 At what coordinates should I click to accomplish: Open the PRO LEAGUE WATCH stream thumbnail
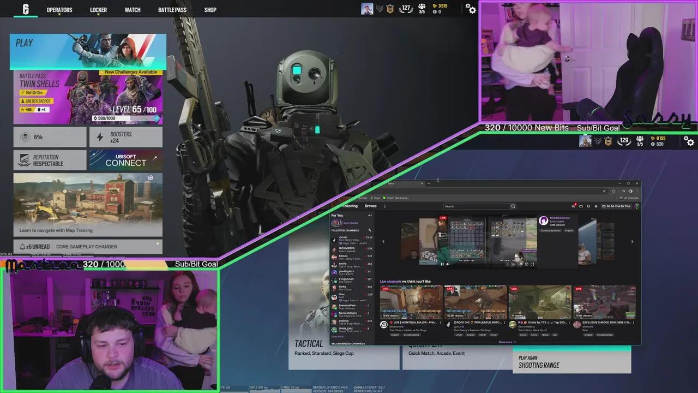point(476,302)
